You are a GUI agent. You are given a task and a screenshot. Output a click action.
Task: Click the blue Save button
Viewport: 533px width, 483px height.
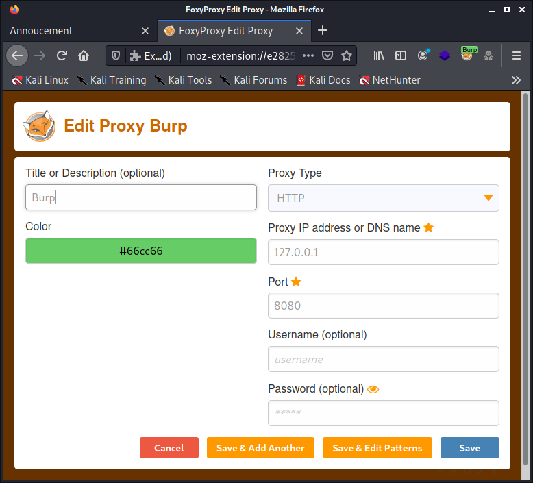pos(470,448)
